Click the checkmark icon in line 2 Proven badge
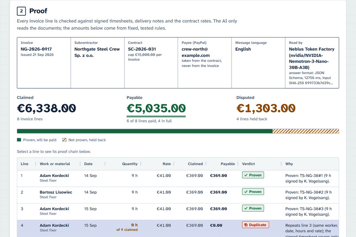This screenshot has width=356, height=237. point(246,192)
